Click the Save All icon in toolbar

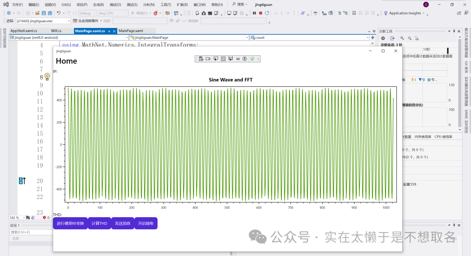(x=50, y=13)
